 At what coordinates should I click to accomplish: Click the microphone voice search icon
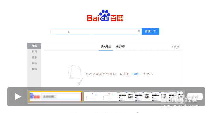pos(139,31)
